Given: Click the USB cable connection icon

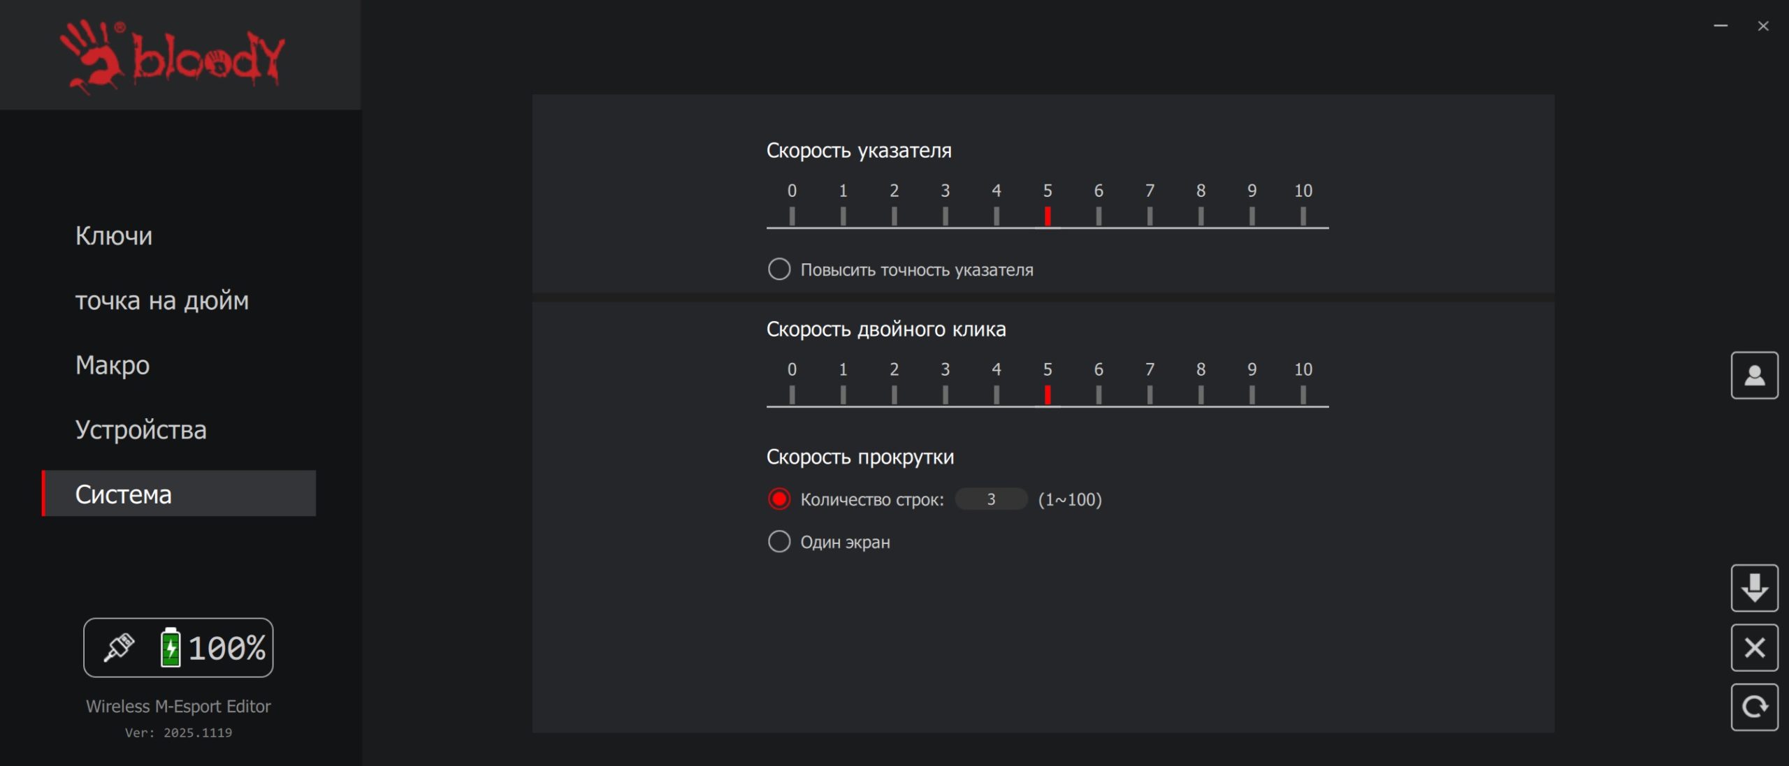Looking at the screenshot, I should [x=119, y=647].
